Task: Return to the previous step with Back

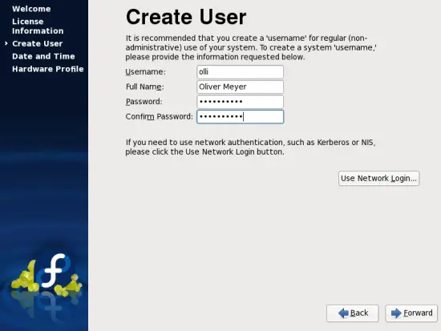Action: [353, 313]
